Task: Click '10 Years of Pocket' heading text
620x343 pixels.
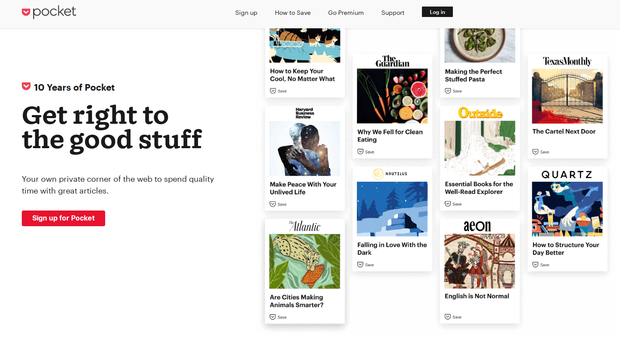Action: pyautogui.click(x=74, y=87)
